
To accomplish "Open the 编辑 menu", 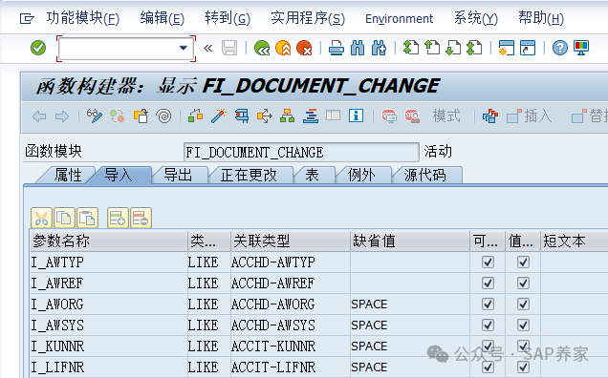I will [x=163, y=18].
